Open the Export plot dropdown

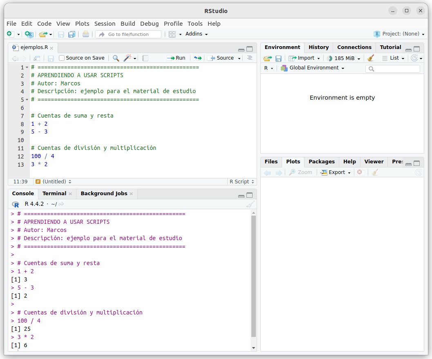point(336,172)
